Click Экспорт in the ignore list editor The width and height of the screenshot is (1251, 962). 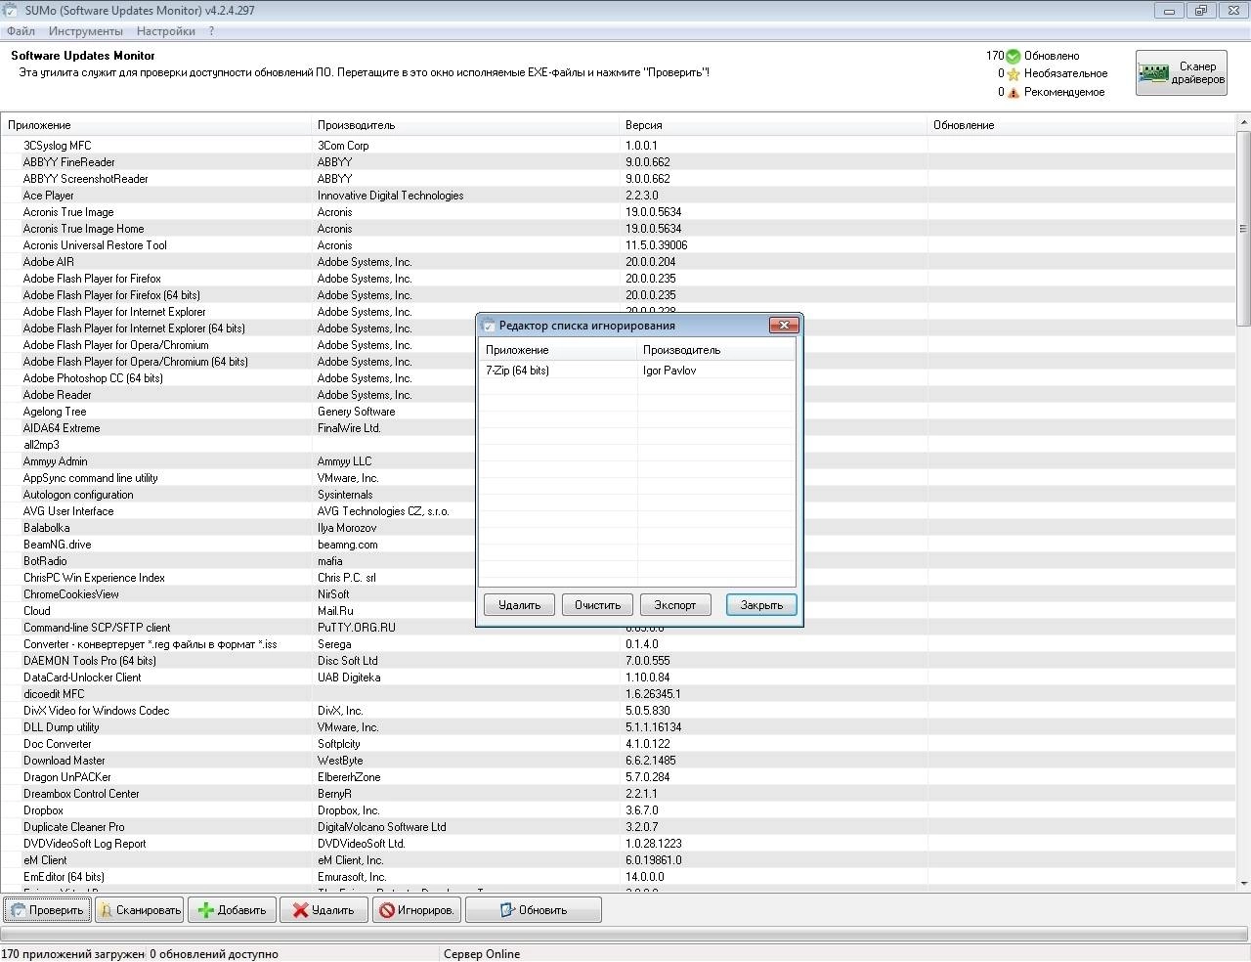(x=675, y=605)
